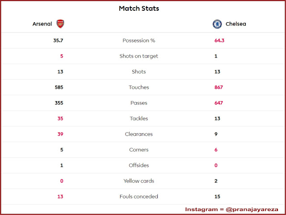This screenshot has width=286, height=215.
Task: Click the Offsides row label
Action: click(x=139, y=165)
